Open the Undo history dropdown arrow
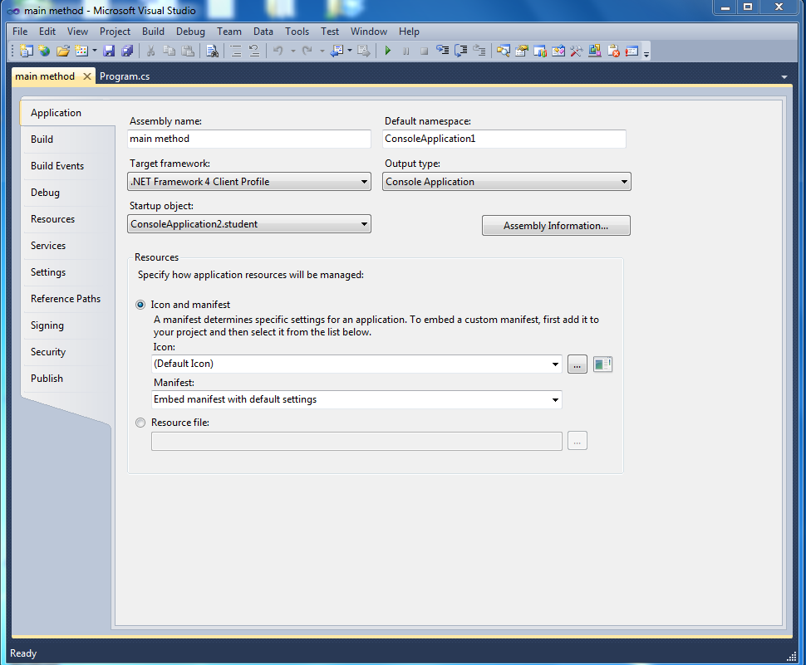The height and width of the screenshot is (665, 806). 292,51
